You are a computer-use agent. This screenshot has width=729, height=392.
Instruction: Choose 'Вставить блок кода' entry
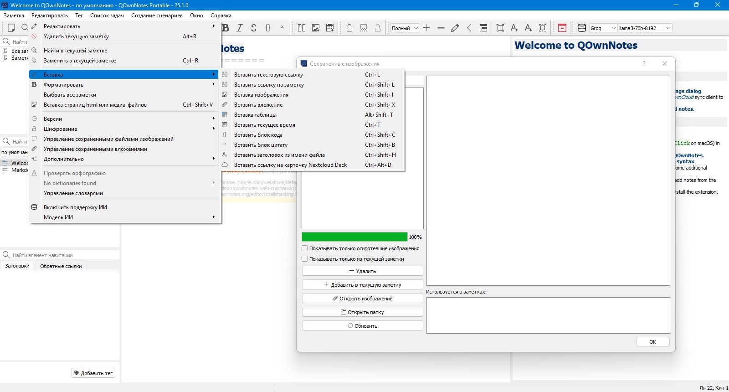point(312,135)
